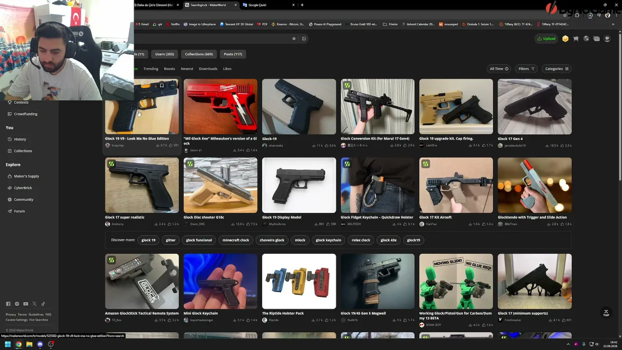Jump back to TOP of page
The width and height of the screenshot is (622, 350).
[x=606, y=313]
